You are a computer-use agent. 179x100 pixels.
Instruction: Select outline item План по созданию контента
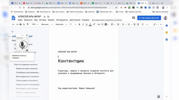coord(25,64)
